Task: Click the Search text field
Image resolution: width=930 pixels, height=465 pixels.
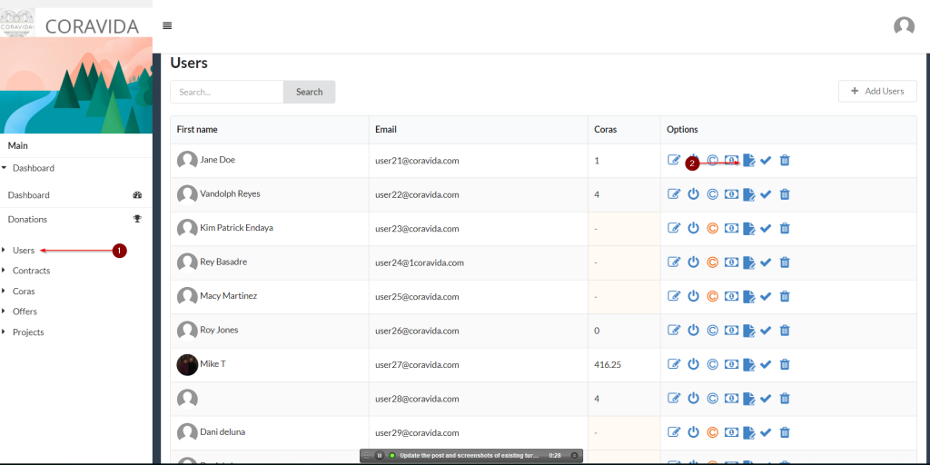Action: click(227, 92)
